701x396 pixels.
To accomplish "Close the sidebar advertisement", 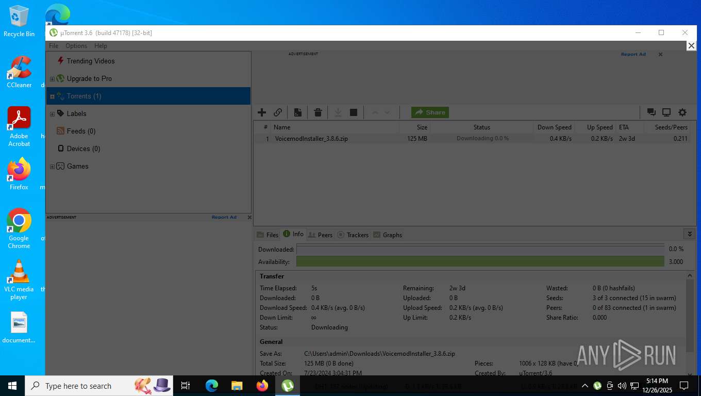I will (249, 217).
